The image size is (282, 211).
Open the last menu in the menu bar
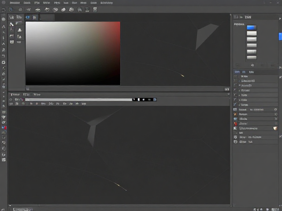107,3
